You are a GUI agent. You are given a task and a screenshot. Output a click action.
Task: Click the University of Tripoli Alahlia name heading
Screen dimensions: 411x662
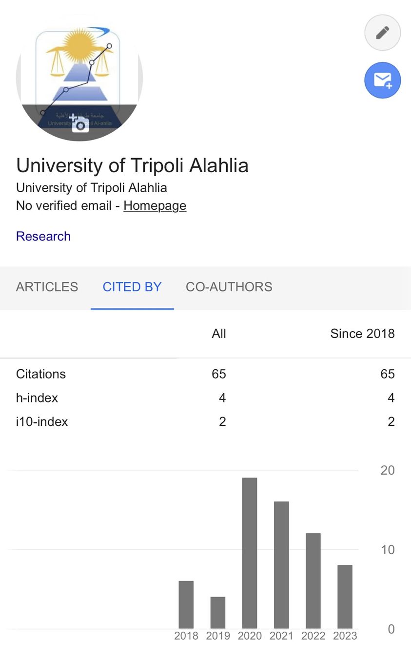pyautogui.click(x=132, y=165)
